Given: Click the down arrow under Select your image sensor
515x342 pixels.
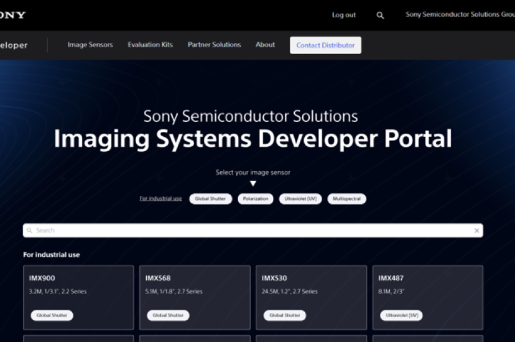Looking at the screenshot, I should (253, 183).
